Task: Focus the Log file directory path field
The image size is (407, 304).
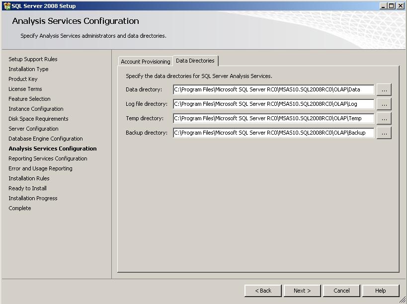Action: click(274, 104)
